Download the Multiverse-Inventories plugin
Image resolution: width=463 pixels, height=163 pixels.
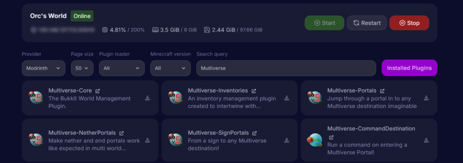287,98
